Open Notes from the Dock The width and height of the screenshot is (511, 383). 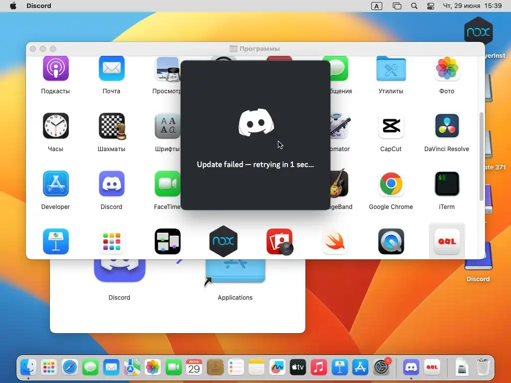tap(256, 368)
